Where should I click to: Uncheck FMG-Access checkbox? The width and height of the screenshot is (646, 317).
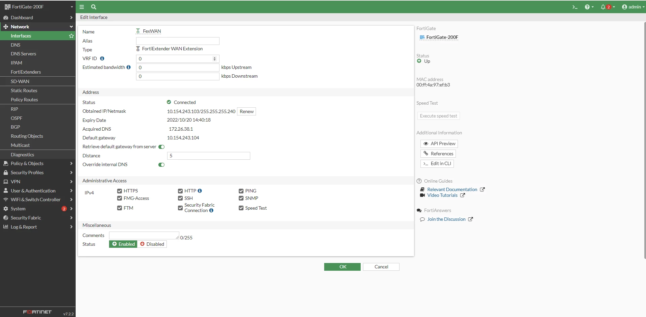(120, 198)
